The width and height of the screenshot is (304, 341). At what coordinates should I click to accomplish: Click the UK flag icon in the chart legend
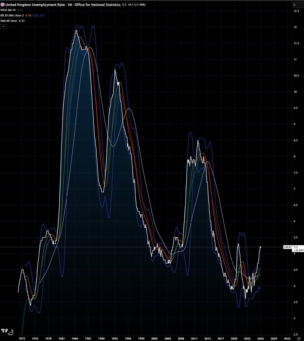coord(3,5)
